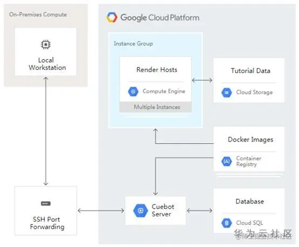Select the "On-Premises Compute" label
Image resolution: width=299 pixels, height=247 pixels.
point(38,15)
